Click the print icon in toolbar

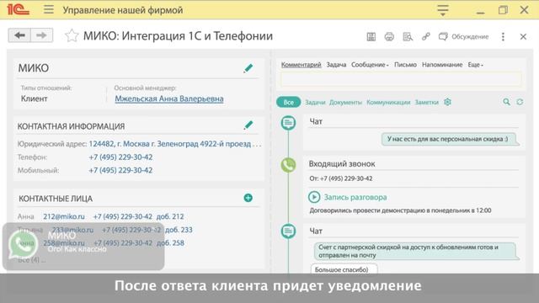click(389, 36)
